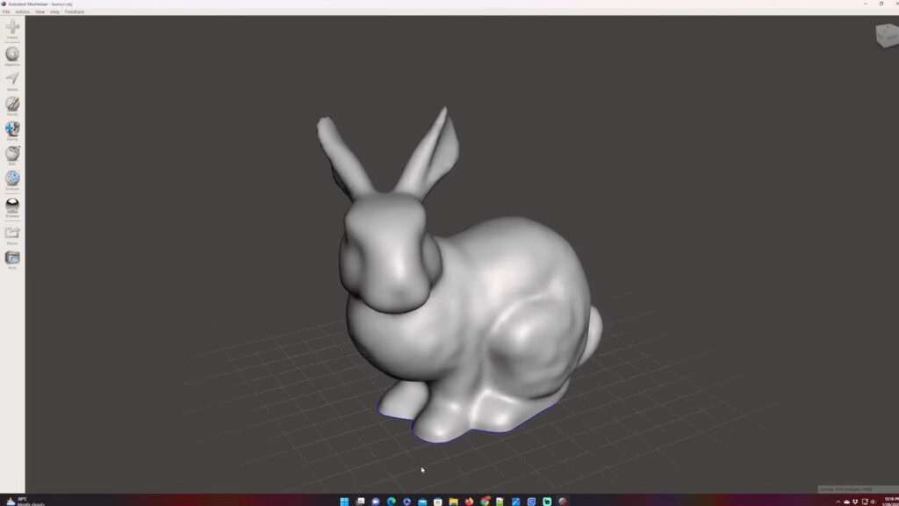This screenshot has width=899, height=506.
Task: Click the Dropbox tray icon
Action: point(855,502)
